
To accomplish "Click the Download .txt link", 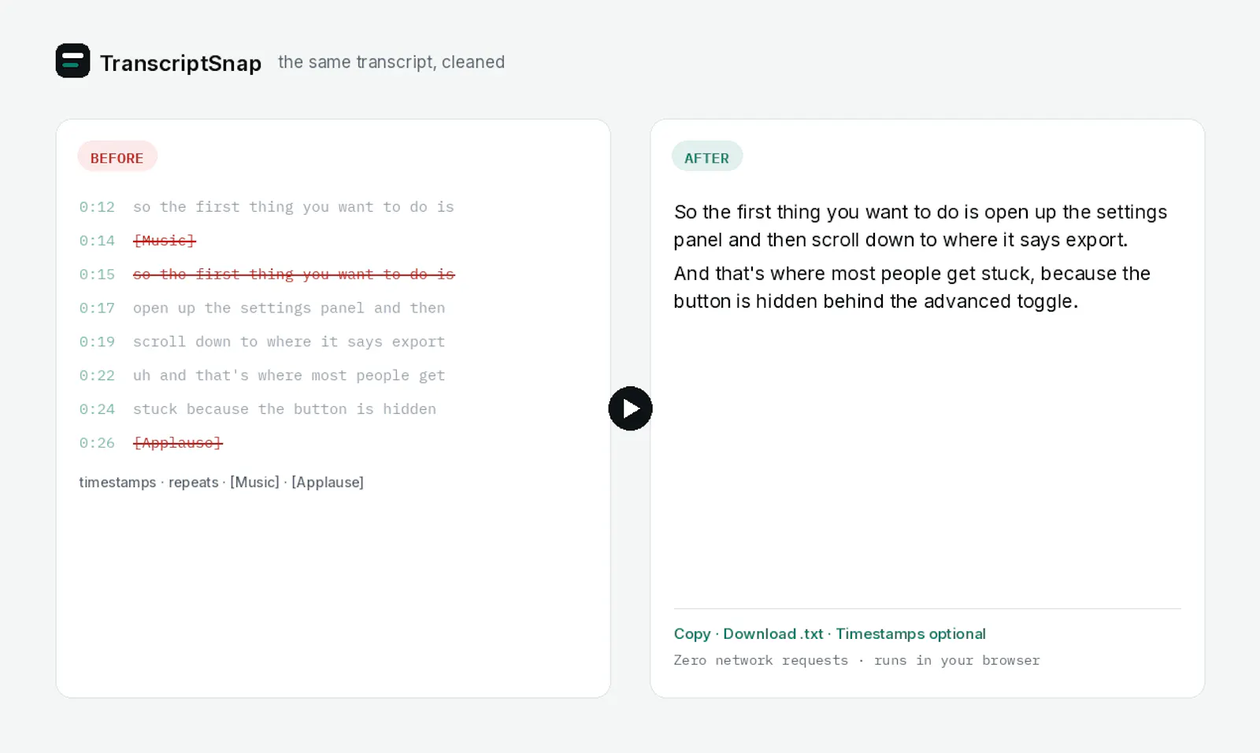I will [x=773, y=634].
